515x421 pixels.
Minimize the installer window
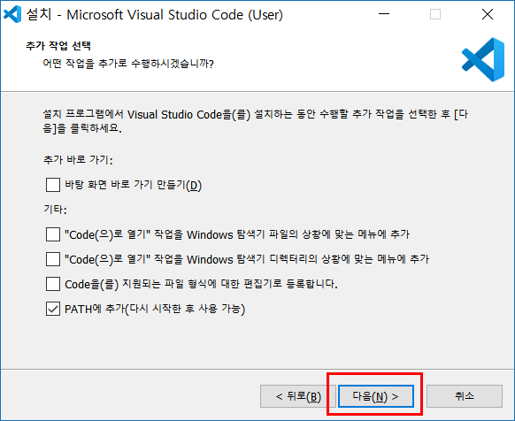pos(384,14)
